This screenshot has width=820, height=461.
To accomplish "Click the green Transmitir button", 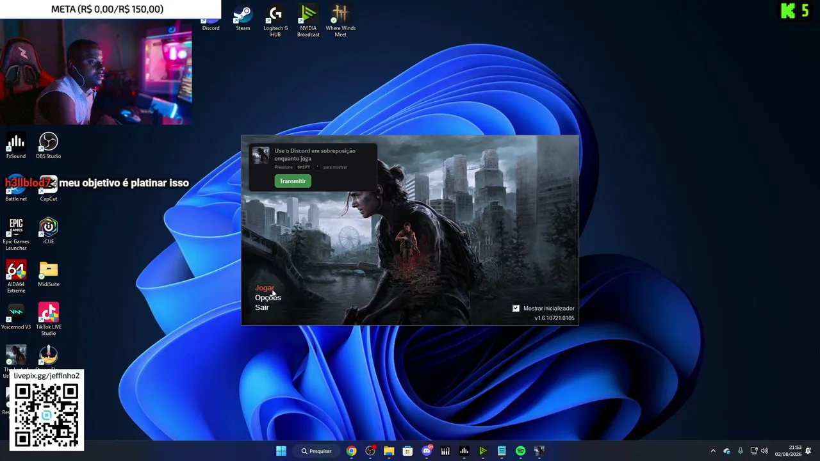I will [293, 181].
